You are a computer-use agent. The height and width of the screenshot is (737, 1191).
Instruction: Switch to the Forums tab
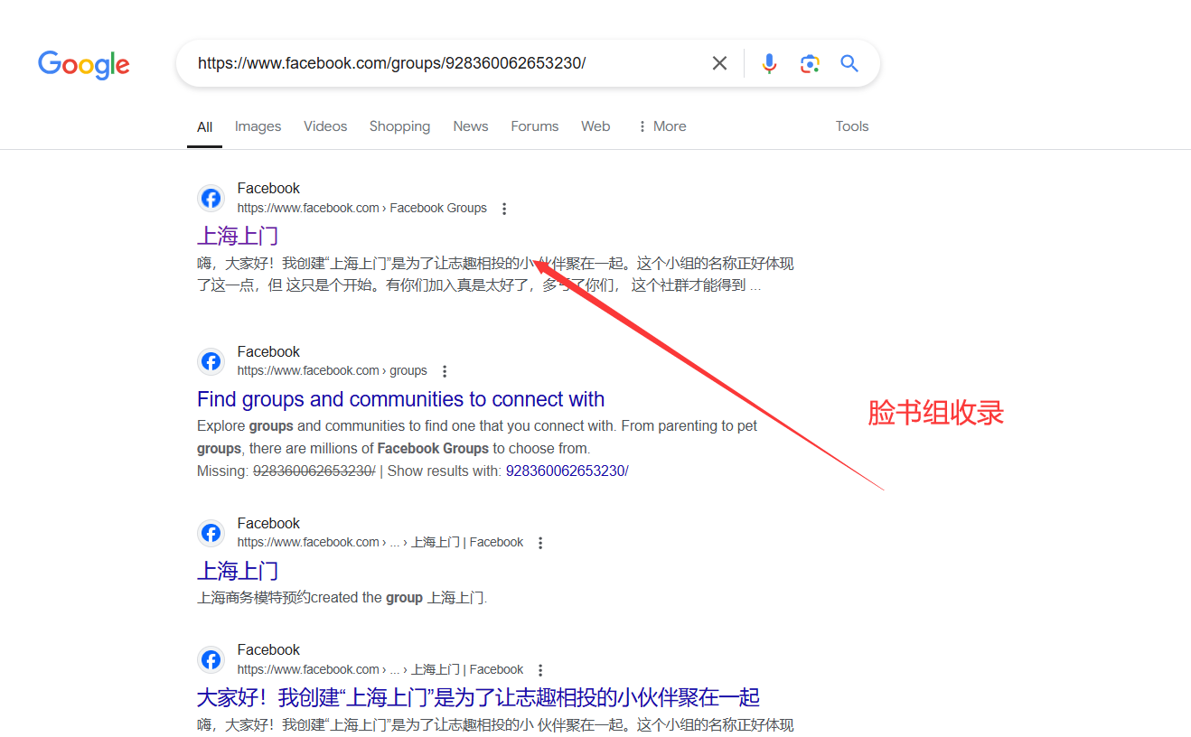(x=534, y=126)
